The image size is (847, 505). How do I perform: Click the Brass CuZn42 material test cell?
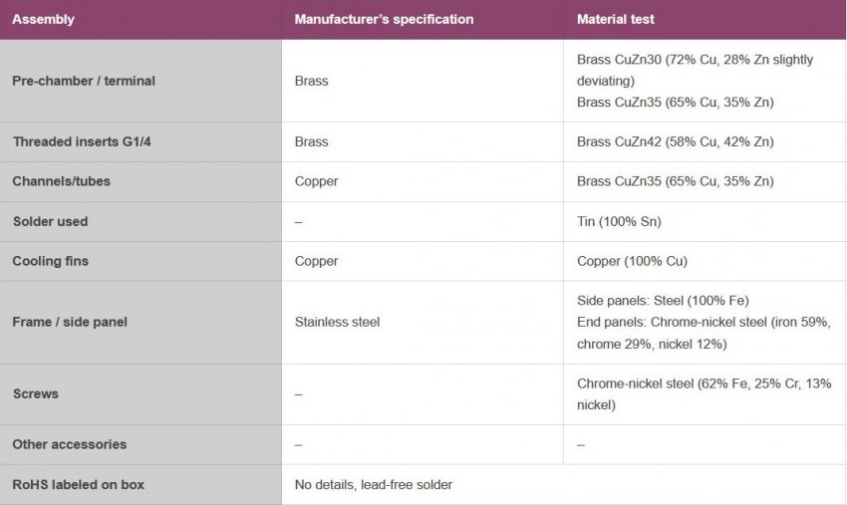(675, 141)
